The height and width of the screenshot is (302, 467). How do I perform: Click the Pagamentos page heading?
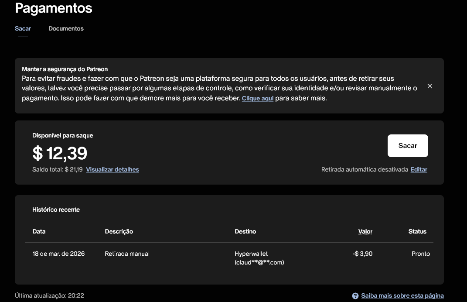pos(54,8)
